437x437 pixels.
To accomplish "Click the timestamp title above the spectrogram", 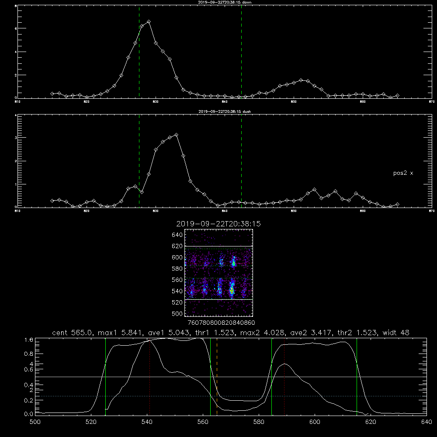I will pyautogui.click(x=218, y=224).
